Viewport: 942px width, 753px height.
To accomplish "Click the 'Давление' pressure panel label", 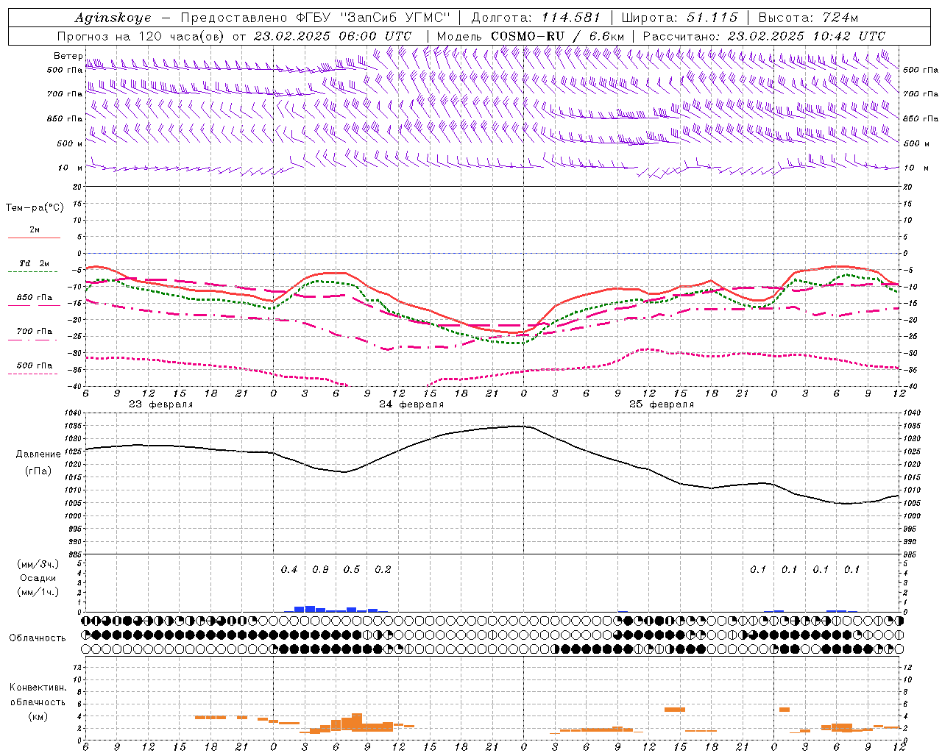I will pos(38,454).
